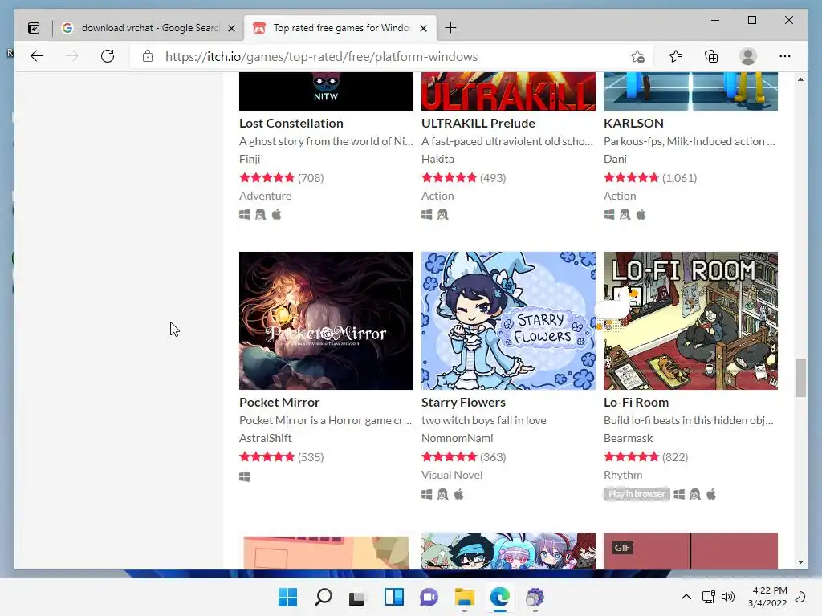Open a new browser tab
822x616 pixels.
tap(450, 28)
